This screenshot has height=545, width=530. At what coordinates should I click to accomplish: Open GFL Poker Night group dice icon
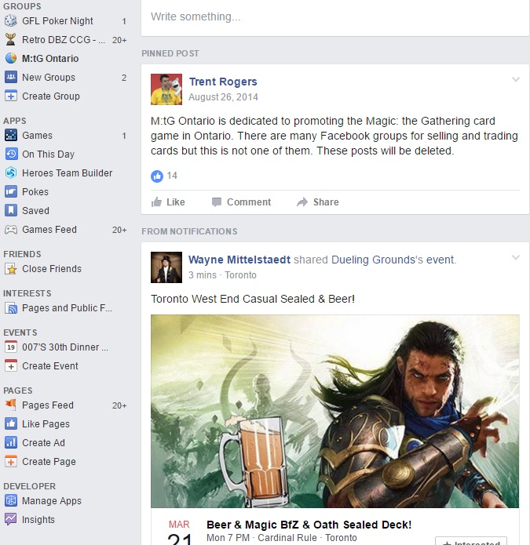pyautogui.click(x=11, y=21)
